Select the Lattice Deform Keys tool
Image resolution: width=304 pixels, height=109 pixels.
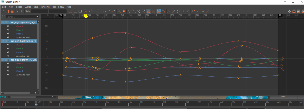(x=12, y=11)
